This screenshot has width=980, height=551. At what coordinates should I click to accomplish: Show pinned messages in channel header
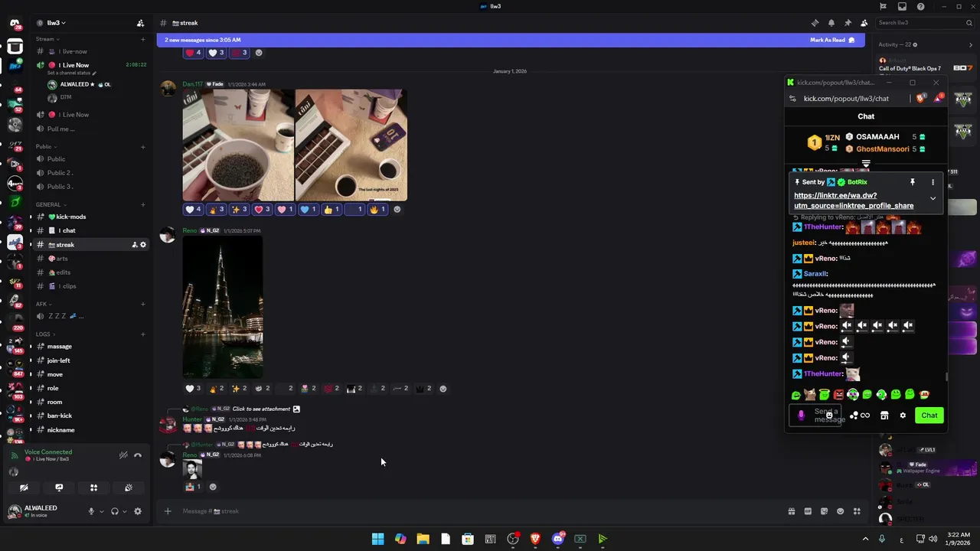848,23
